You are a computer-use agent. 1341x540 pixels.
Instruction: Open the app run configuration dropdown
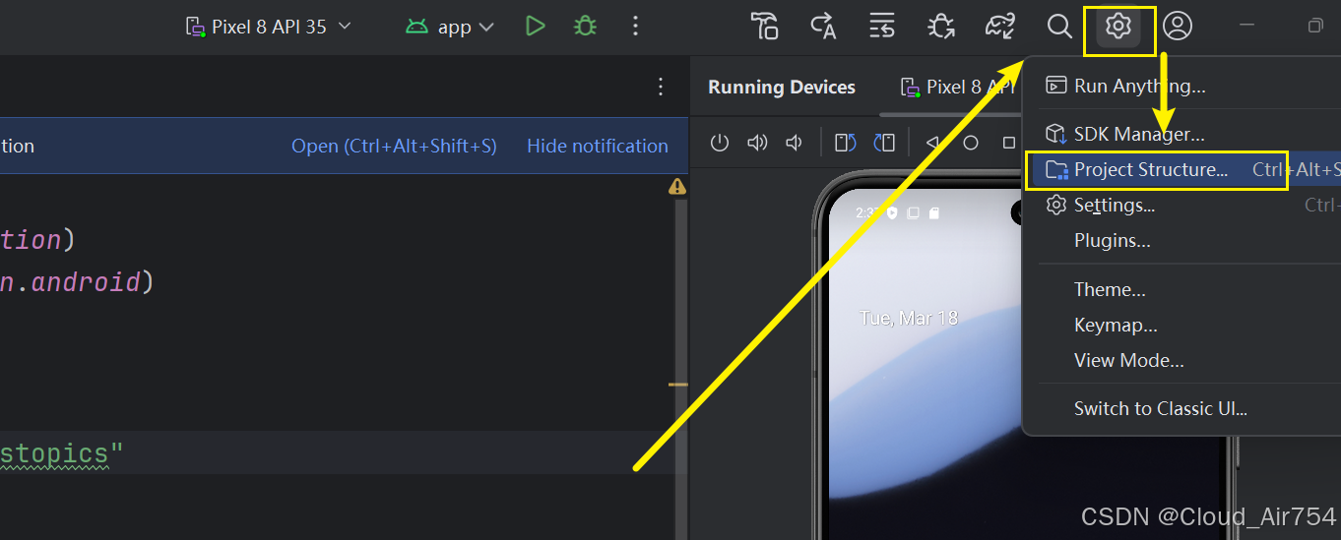pos(450,27)
